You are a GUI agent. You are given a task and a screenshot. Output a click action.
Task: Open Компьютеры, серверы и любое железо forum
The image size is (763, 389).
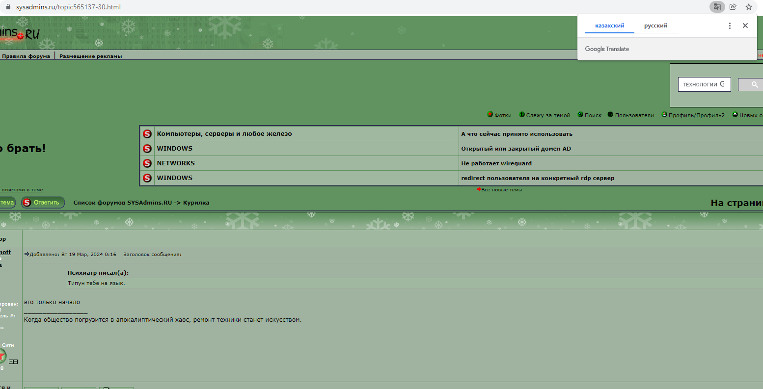[x=224, y=133]
